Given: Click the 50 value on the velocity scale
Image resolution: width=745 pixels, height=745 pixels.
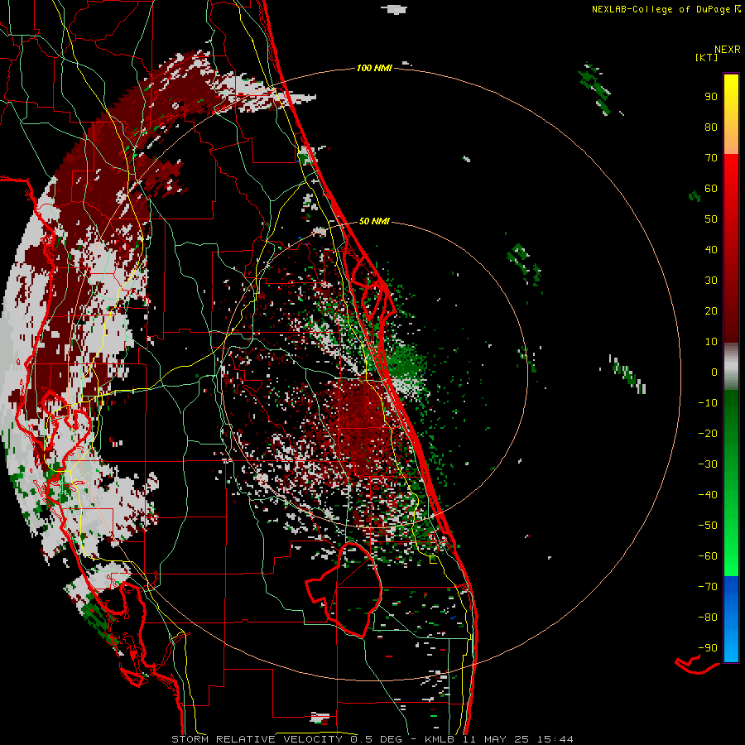Looking at the screenshot, I should [x=711, y=219].
